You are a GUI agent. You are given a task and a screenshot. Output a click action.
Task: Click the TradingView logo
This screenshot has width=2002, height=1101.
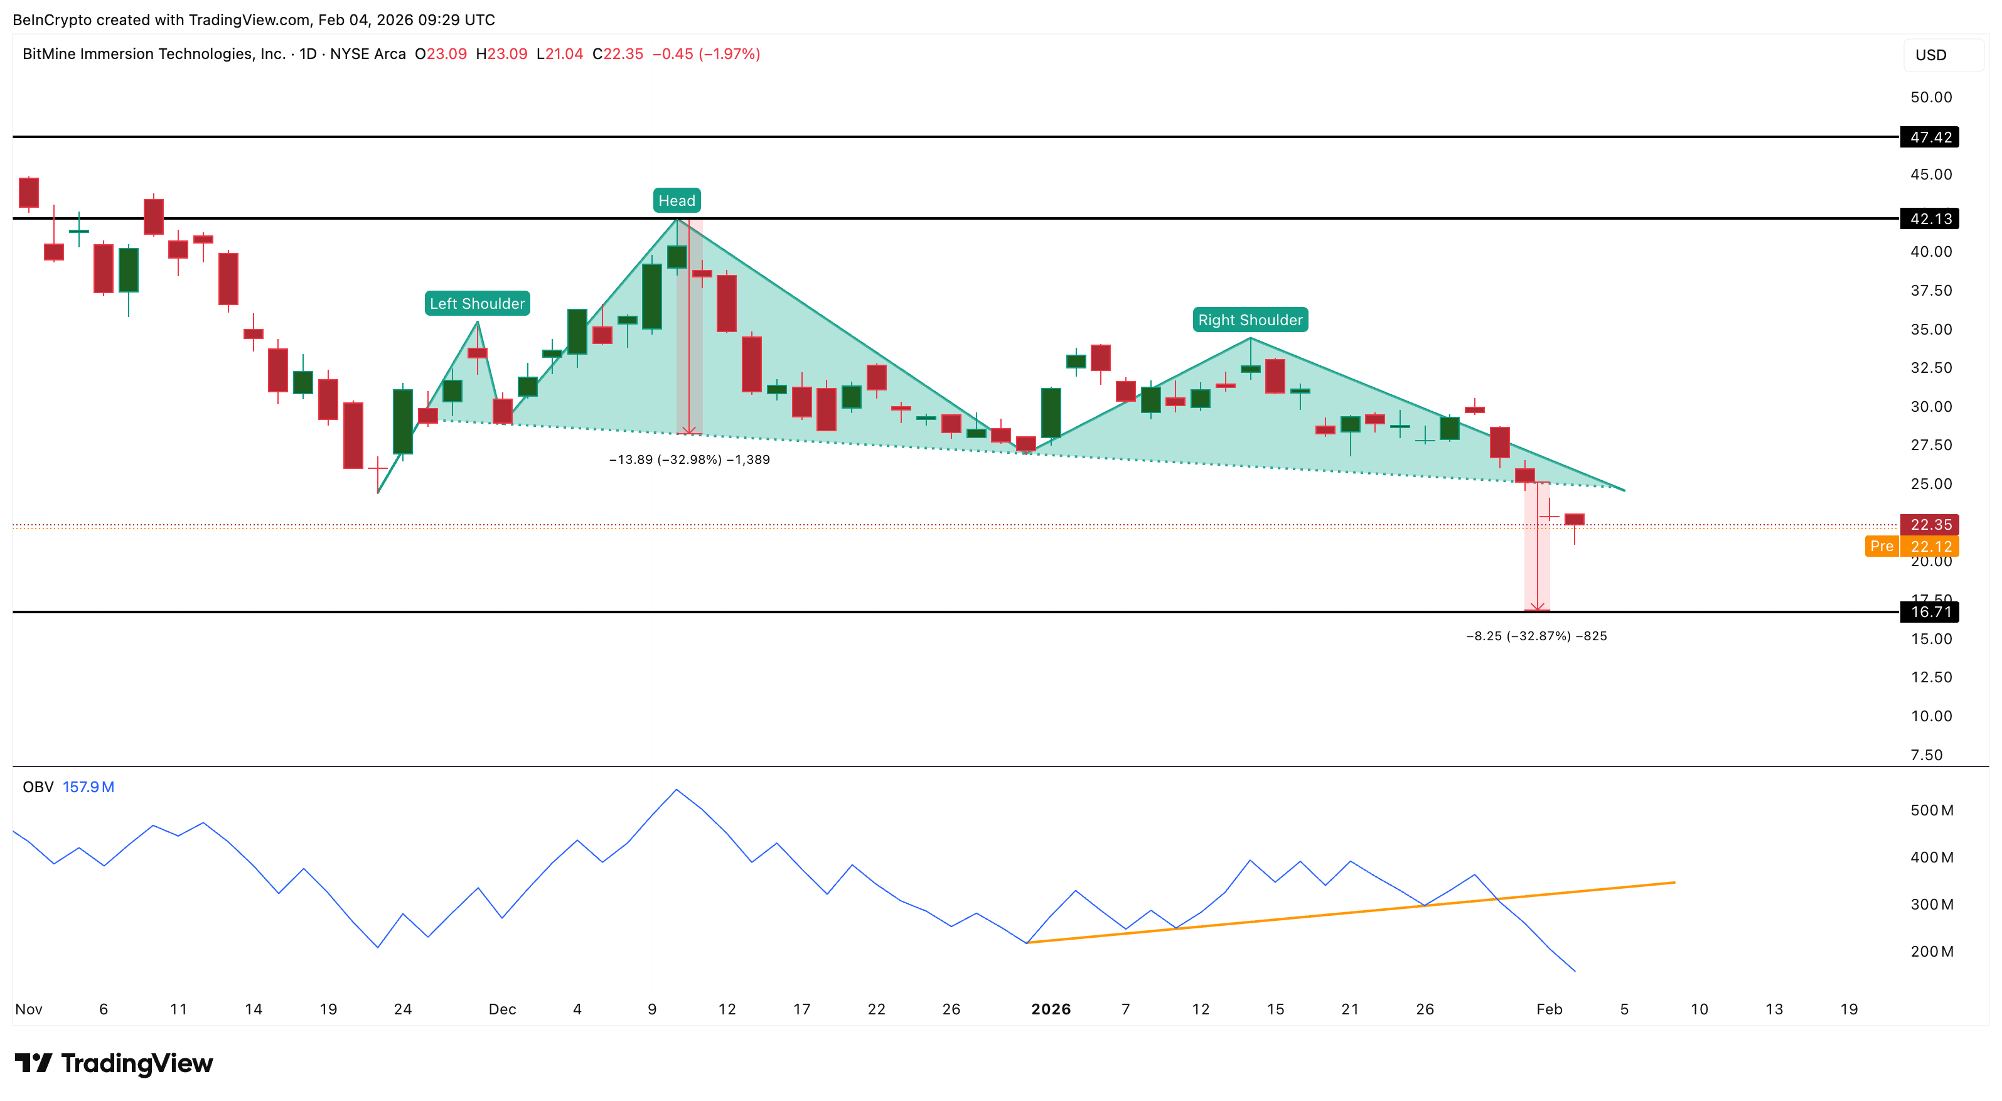pyautogui.click(x=114, y=1063)
